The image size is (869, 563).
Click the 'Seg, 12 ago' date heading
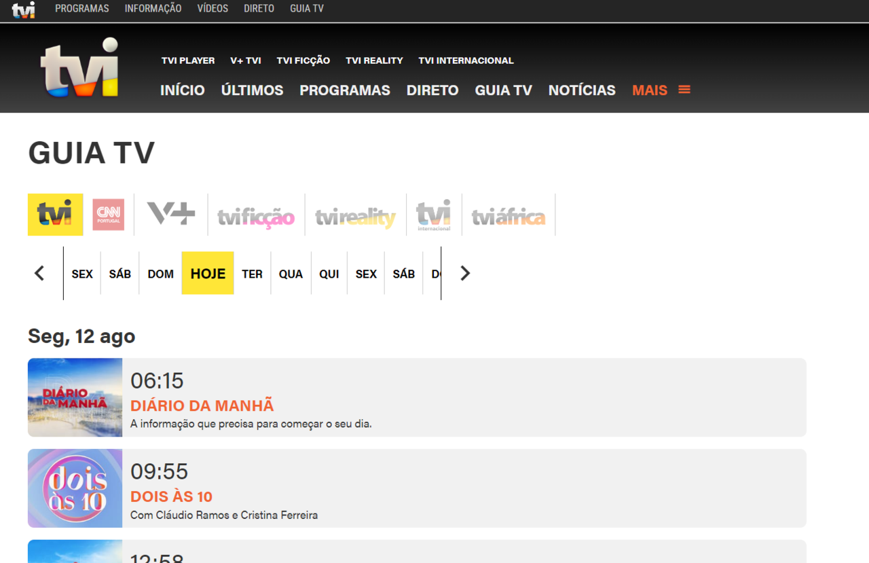(81, 336)
